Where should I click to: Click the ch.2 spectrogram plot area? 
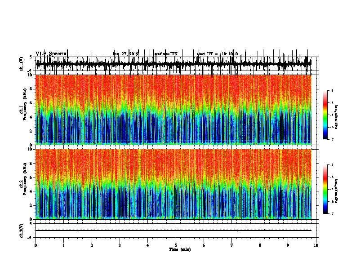pyautogui.click(x=174, y=184)
